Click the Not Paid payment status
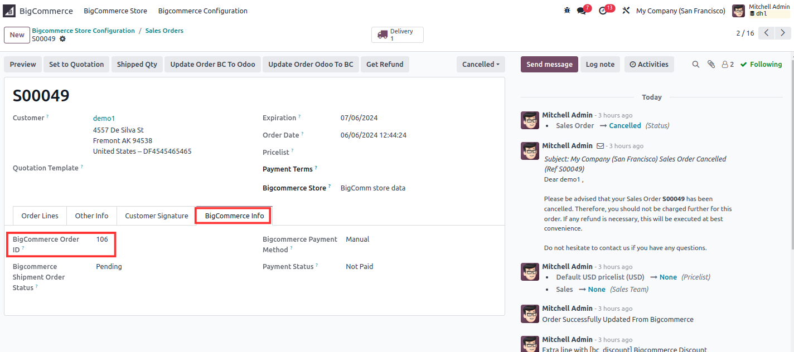This screenshot has width=794, height=352. click(360, 267)
